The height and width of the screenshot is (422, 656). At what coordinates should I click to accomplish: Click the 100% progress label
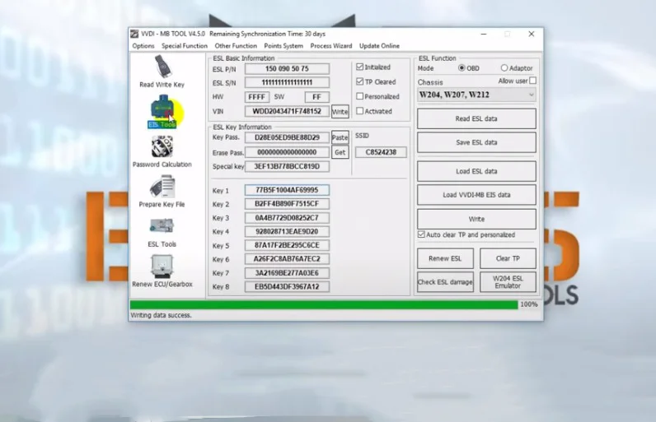pyautogui.click(x=529, y=304)
